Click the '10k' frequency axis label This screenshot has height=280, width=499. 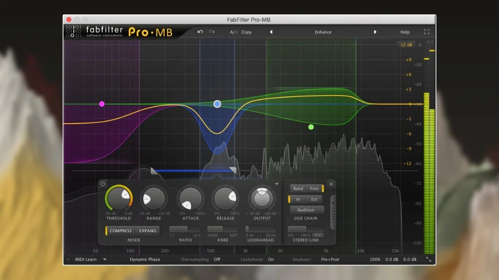(x=361, y=251)
